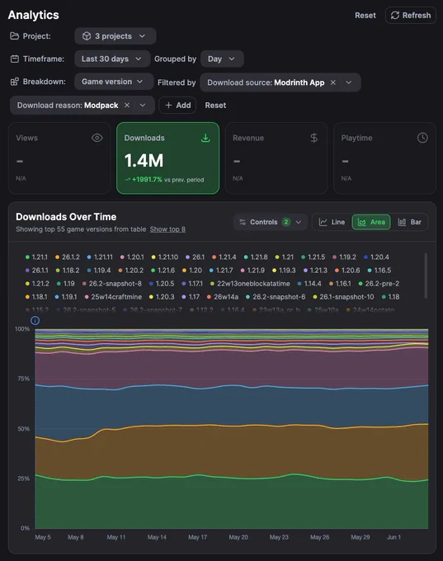Toggle the 1.20.4 legend entry
Screen dimensions: 443x561
[x=376, y=257]
